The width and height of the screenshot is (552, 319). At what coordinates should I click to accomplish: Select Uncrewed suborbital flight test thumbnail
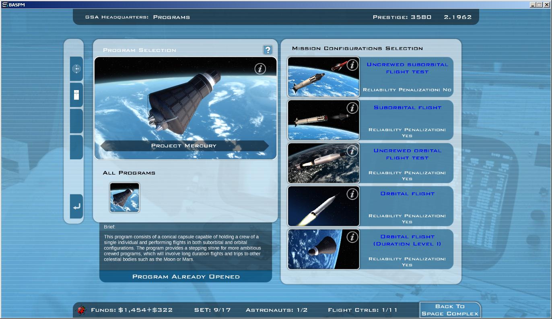pos(323,77)
